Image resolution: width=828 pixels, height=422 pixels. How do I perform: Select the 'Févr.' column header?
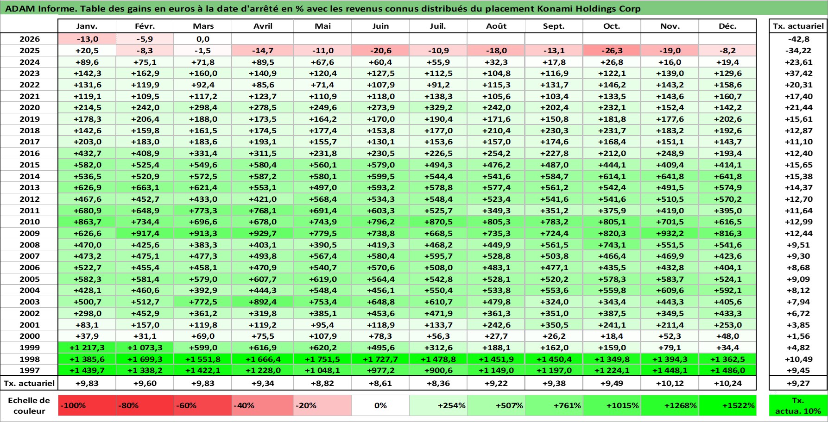pyautogui.click(x=145, y=26)
